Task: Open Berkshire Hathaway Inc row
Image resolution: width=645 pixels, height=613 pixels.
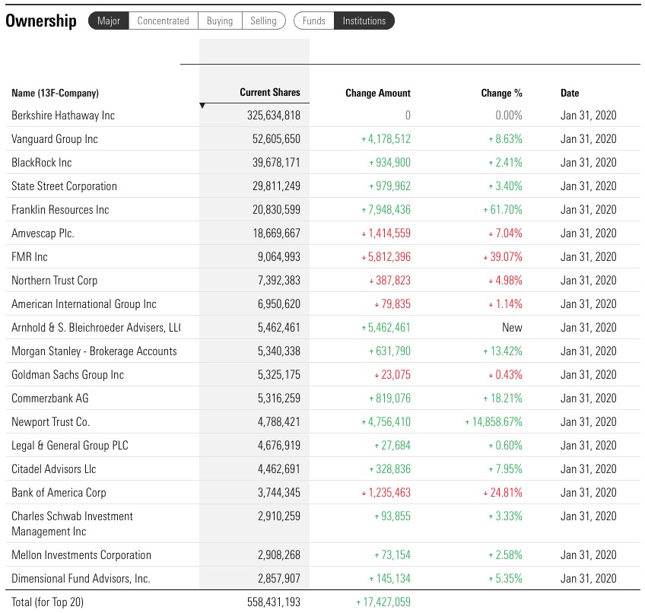Action: pyautogui.click(x=63, y=116)
